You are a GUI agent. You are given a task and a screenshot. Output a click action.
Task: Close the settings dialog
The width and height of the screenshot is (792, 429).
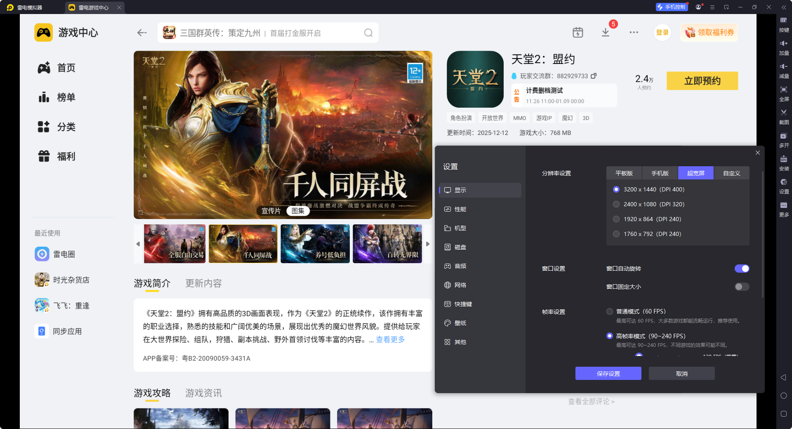coord(758,153)
